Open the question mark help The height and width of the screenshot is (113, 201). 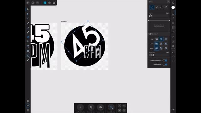point(173,110)
